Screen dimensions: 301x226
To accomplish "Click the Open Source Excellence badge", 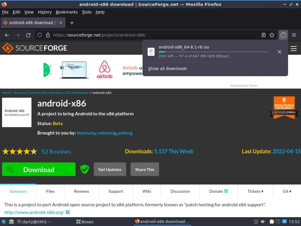I will [x=284, y=108].
